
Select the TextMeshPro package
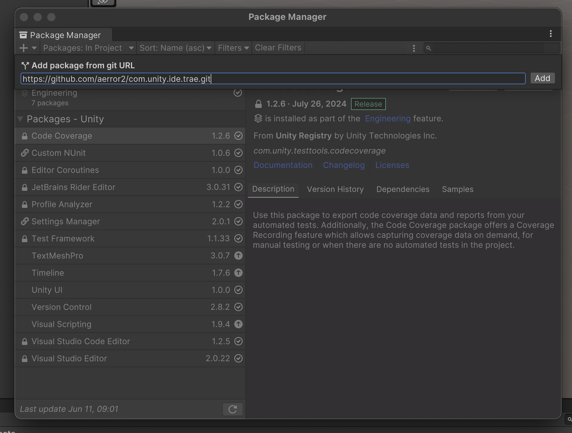coord(130,256)
